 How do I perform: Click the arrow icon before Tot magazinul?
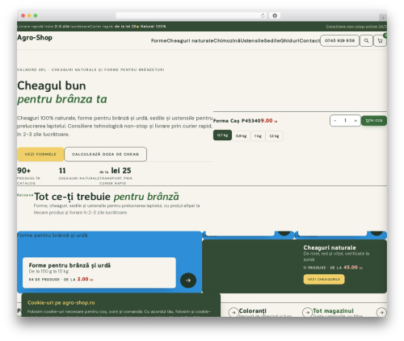click(x=307, y=312)
